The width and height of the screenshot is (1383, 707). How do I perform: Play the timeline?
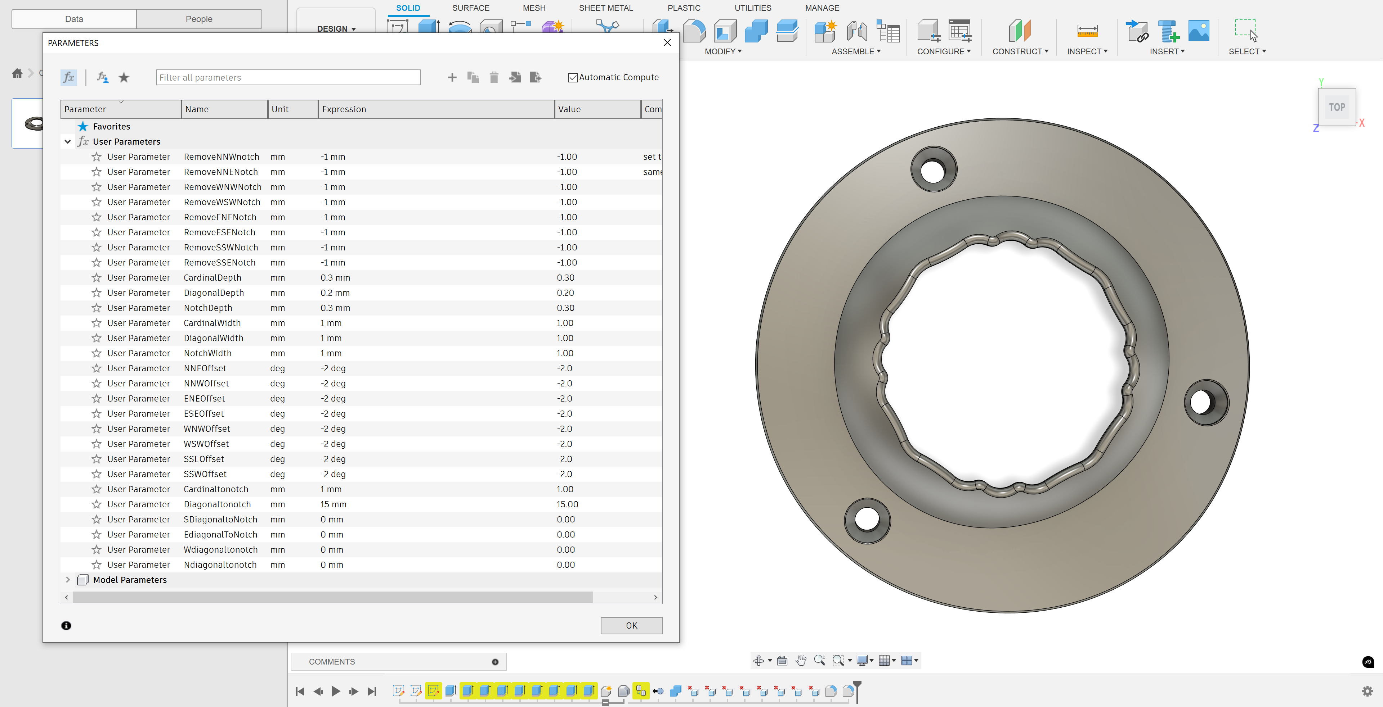[336, 691]
